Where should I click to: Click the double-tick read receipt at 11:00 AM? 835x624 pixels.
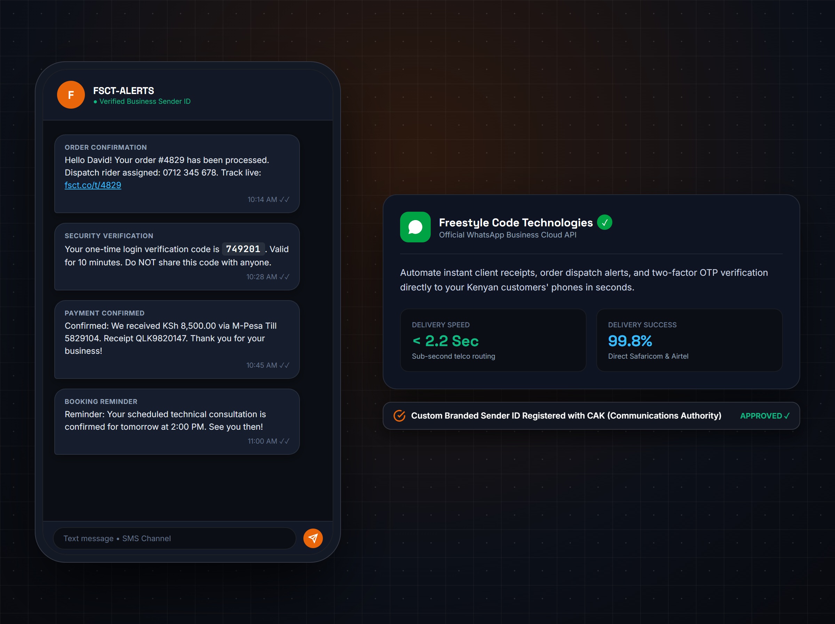(x=284, y=441)
